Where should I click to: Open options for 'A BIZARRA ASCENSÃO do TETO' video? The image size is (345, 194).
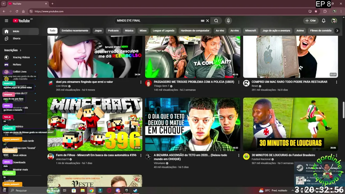pos(239,155)
